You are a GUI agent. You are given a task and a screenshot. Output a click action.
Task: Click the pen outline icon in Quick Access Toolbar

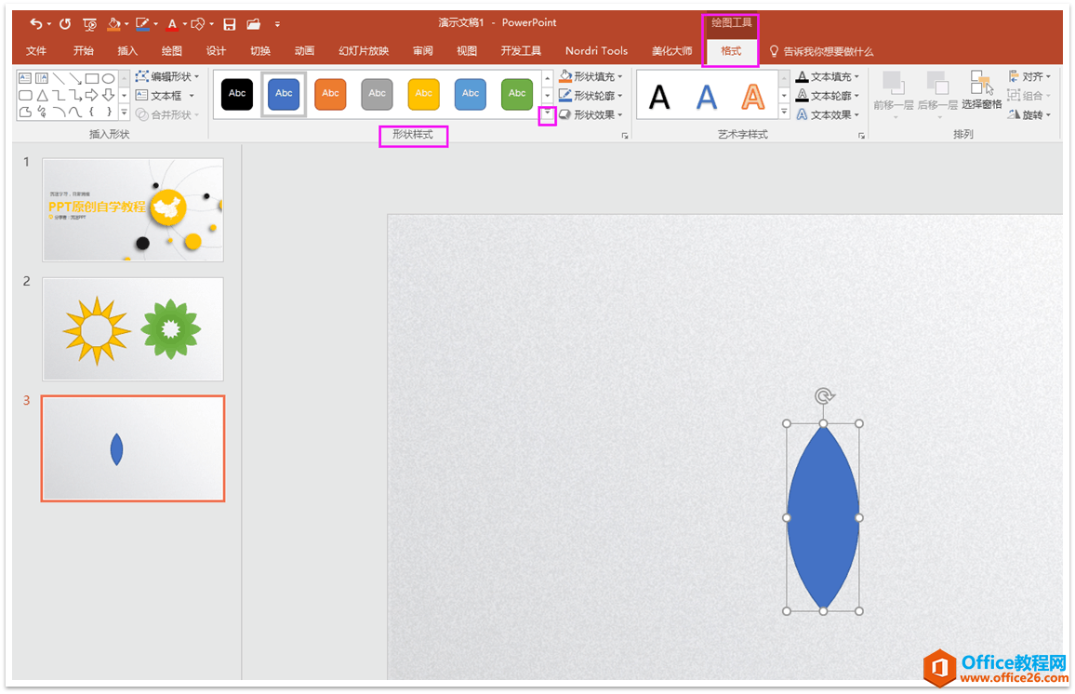coord(142,24)
